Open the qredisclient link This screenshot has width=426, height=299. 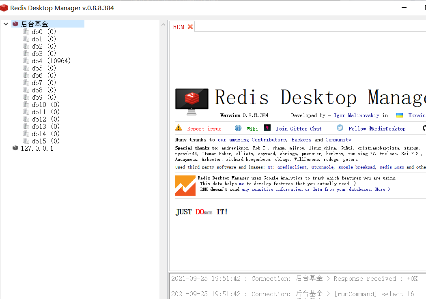292,167
